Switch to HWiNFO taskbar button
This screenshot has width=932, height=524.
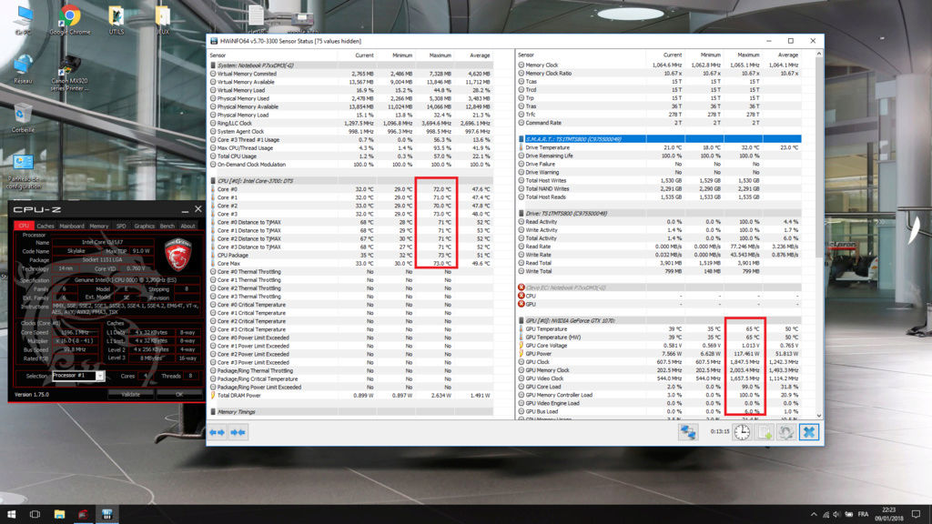[107, 514]
